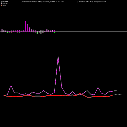This screenshot has width=127, height=127.
Task: Click the Price legend color swatch
Action: point(2,5)
